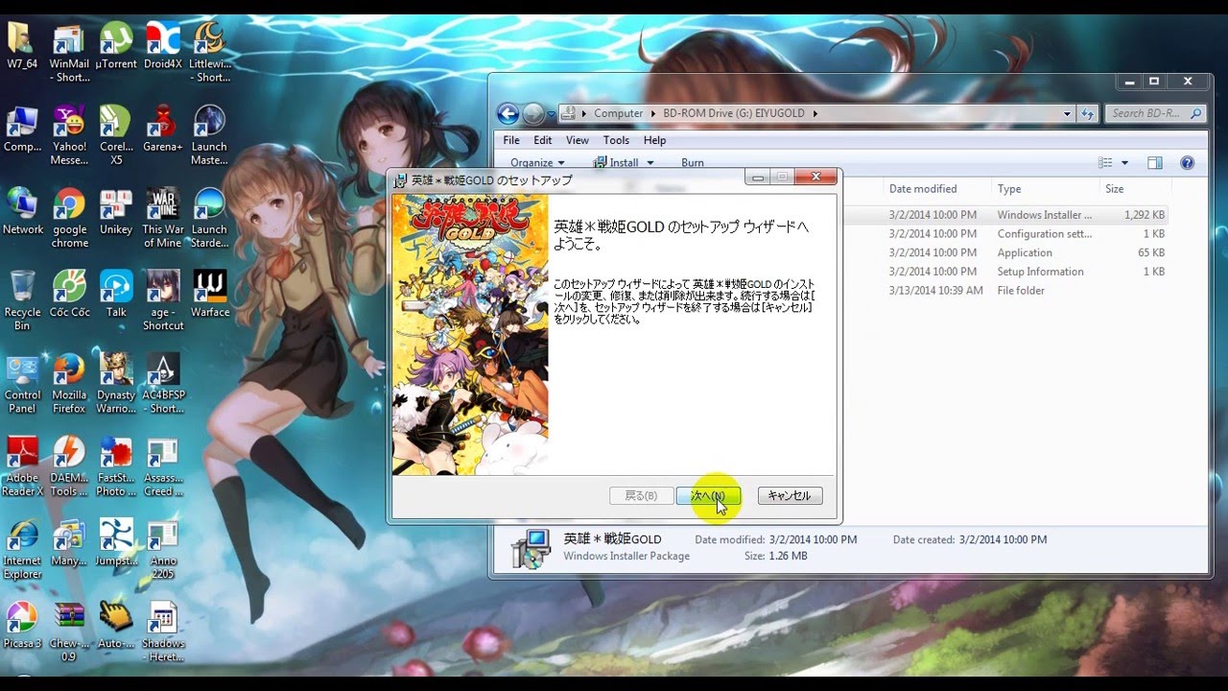Open the Anno 2205 desktop icon
This screenshot has height=691, width=1228.
coord(163,549)
